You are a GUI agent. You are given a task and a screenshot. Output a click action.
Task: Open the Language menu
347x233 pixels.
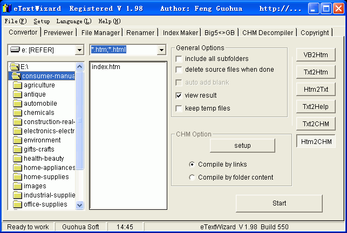pyautogui.click(x=73, y=21)
